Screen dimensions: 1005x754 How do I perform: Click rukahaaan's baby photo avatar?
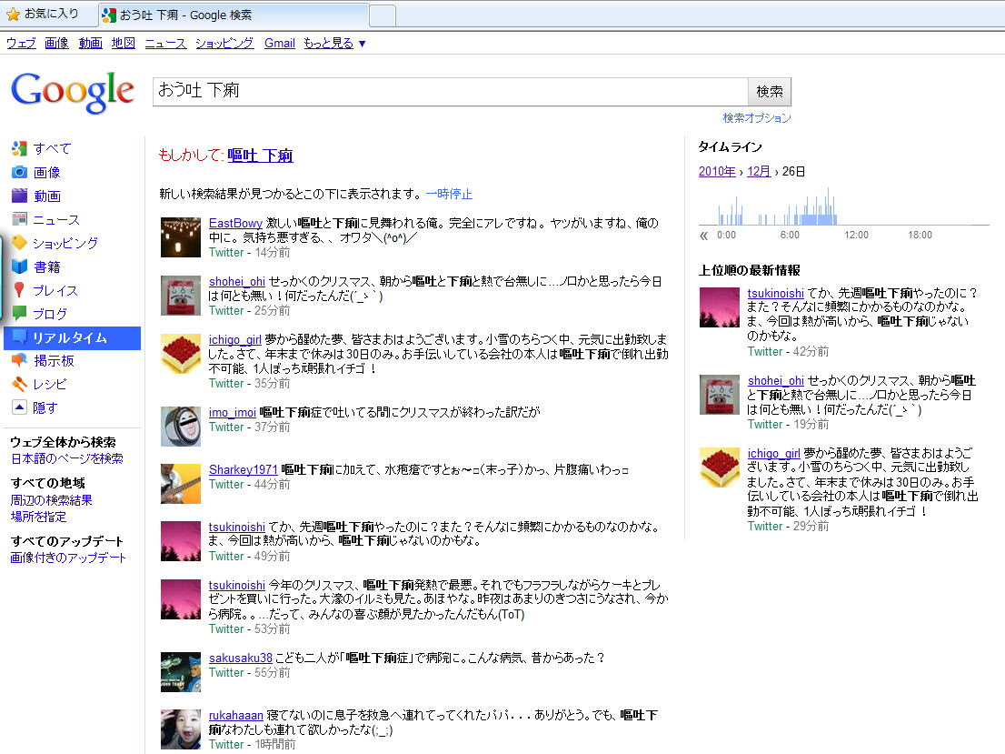(181, 729)
